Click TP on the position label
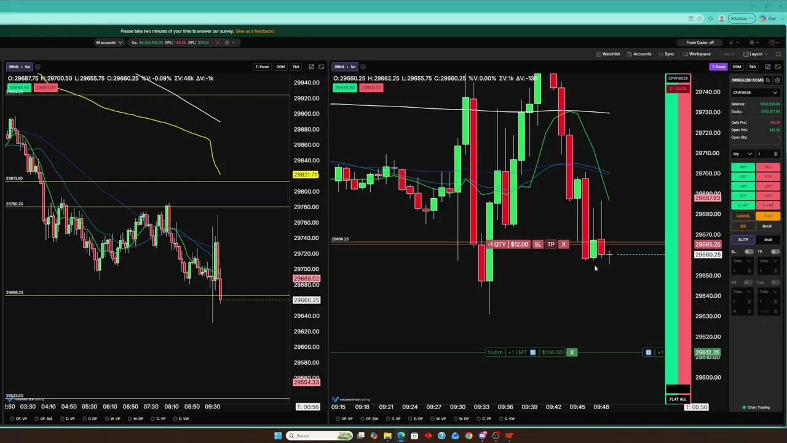The image size is (787, 443). (x=551, y=244)
